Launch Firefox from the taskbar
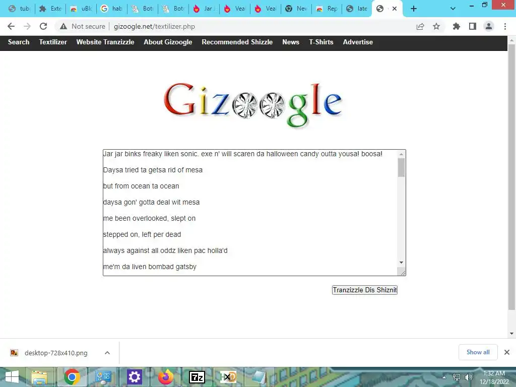 (165, 377)
